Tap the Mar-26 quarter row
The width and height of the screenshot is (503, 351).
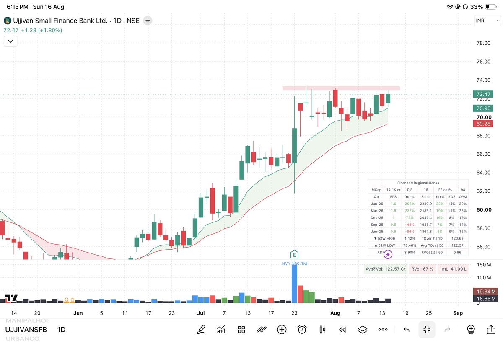(x=418, y=211)
